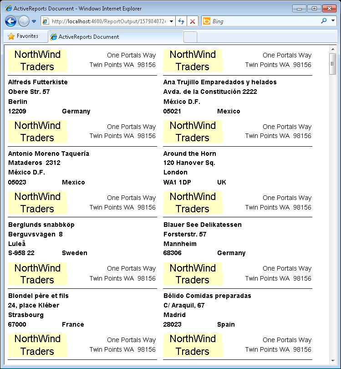The height and width of the screenshot is (369, 341).
Task: Click the city Mannheim
Action: tap(180, 244)
